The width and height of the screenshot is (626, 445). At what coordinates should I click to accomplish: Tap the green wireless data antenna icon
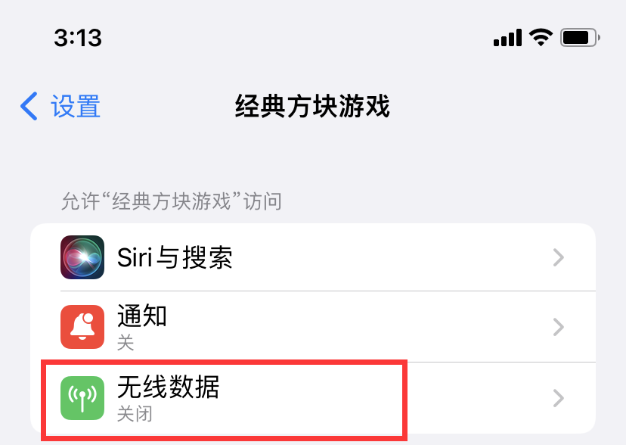(x=82, y=398)
